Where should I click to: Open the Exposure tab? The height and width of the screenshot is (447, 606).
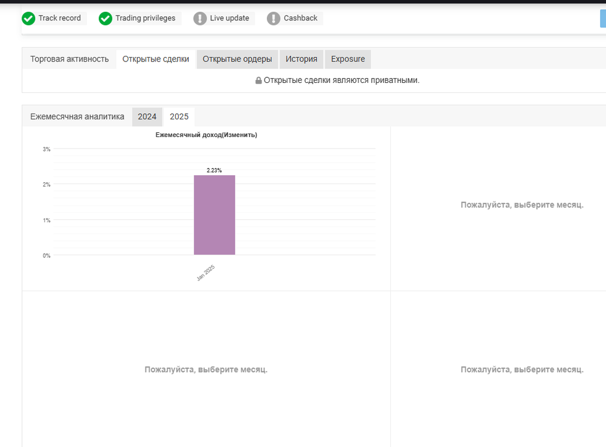click(x=348, y=59)
